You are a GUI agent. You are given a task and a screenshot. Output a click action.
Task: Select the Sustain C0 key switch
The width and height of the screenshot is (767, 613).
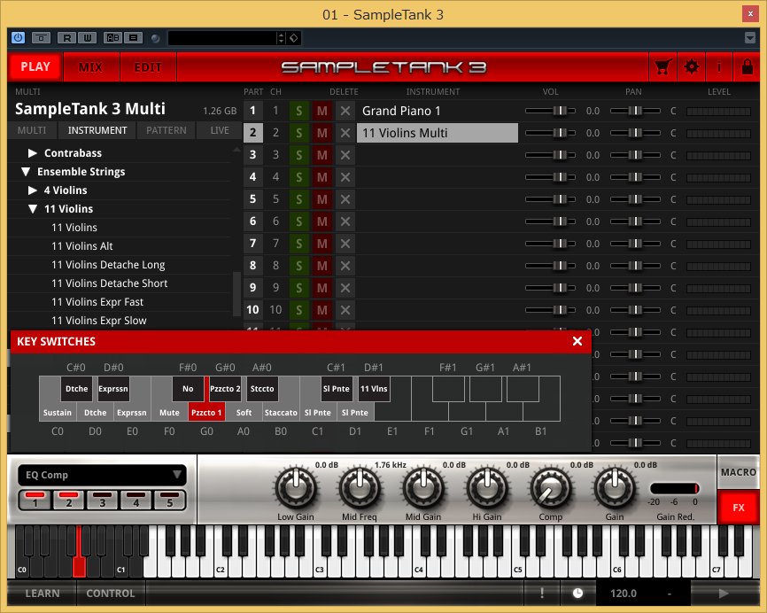(x=58, y=413)
